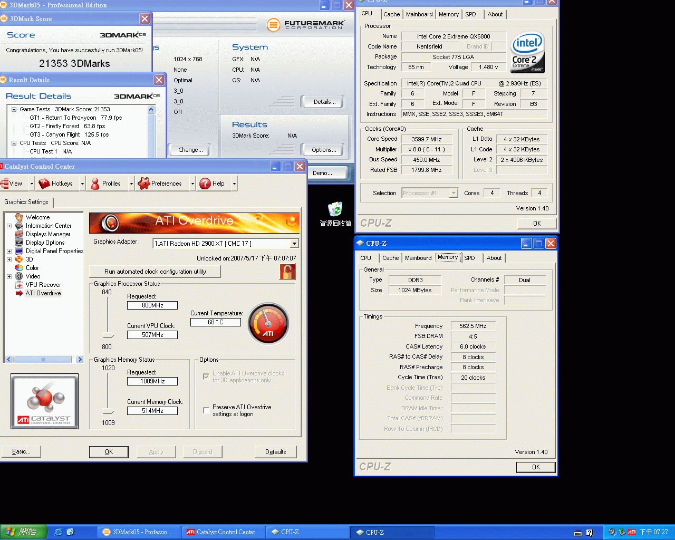Screen dimensions: 675x540
Task: Click the Welcome tree icon
Action: coord(19,217)
